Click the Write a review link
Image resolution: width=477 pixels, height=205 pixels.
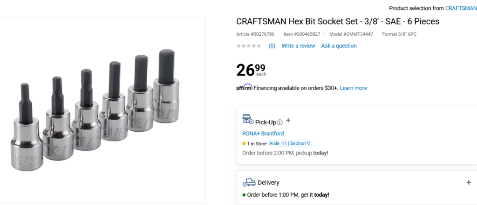coord(298,46)
